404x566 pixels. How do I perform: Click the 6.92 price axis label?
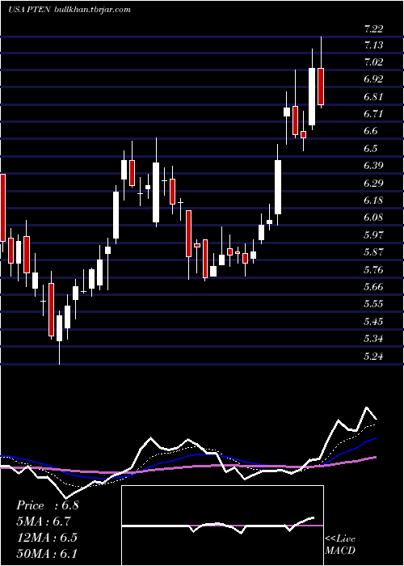373,79
